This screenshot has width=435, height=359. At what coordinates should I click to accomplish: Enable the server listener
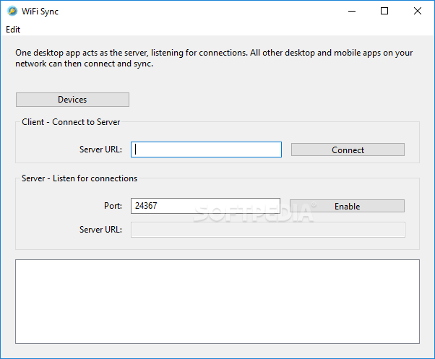[347, 206]
